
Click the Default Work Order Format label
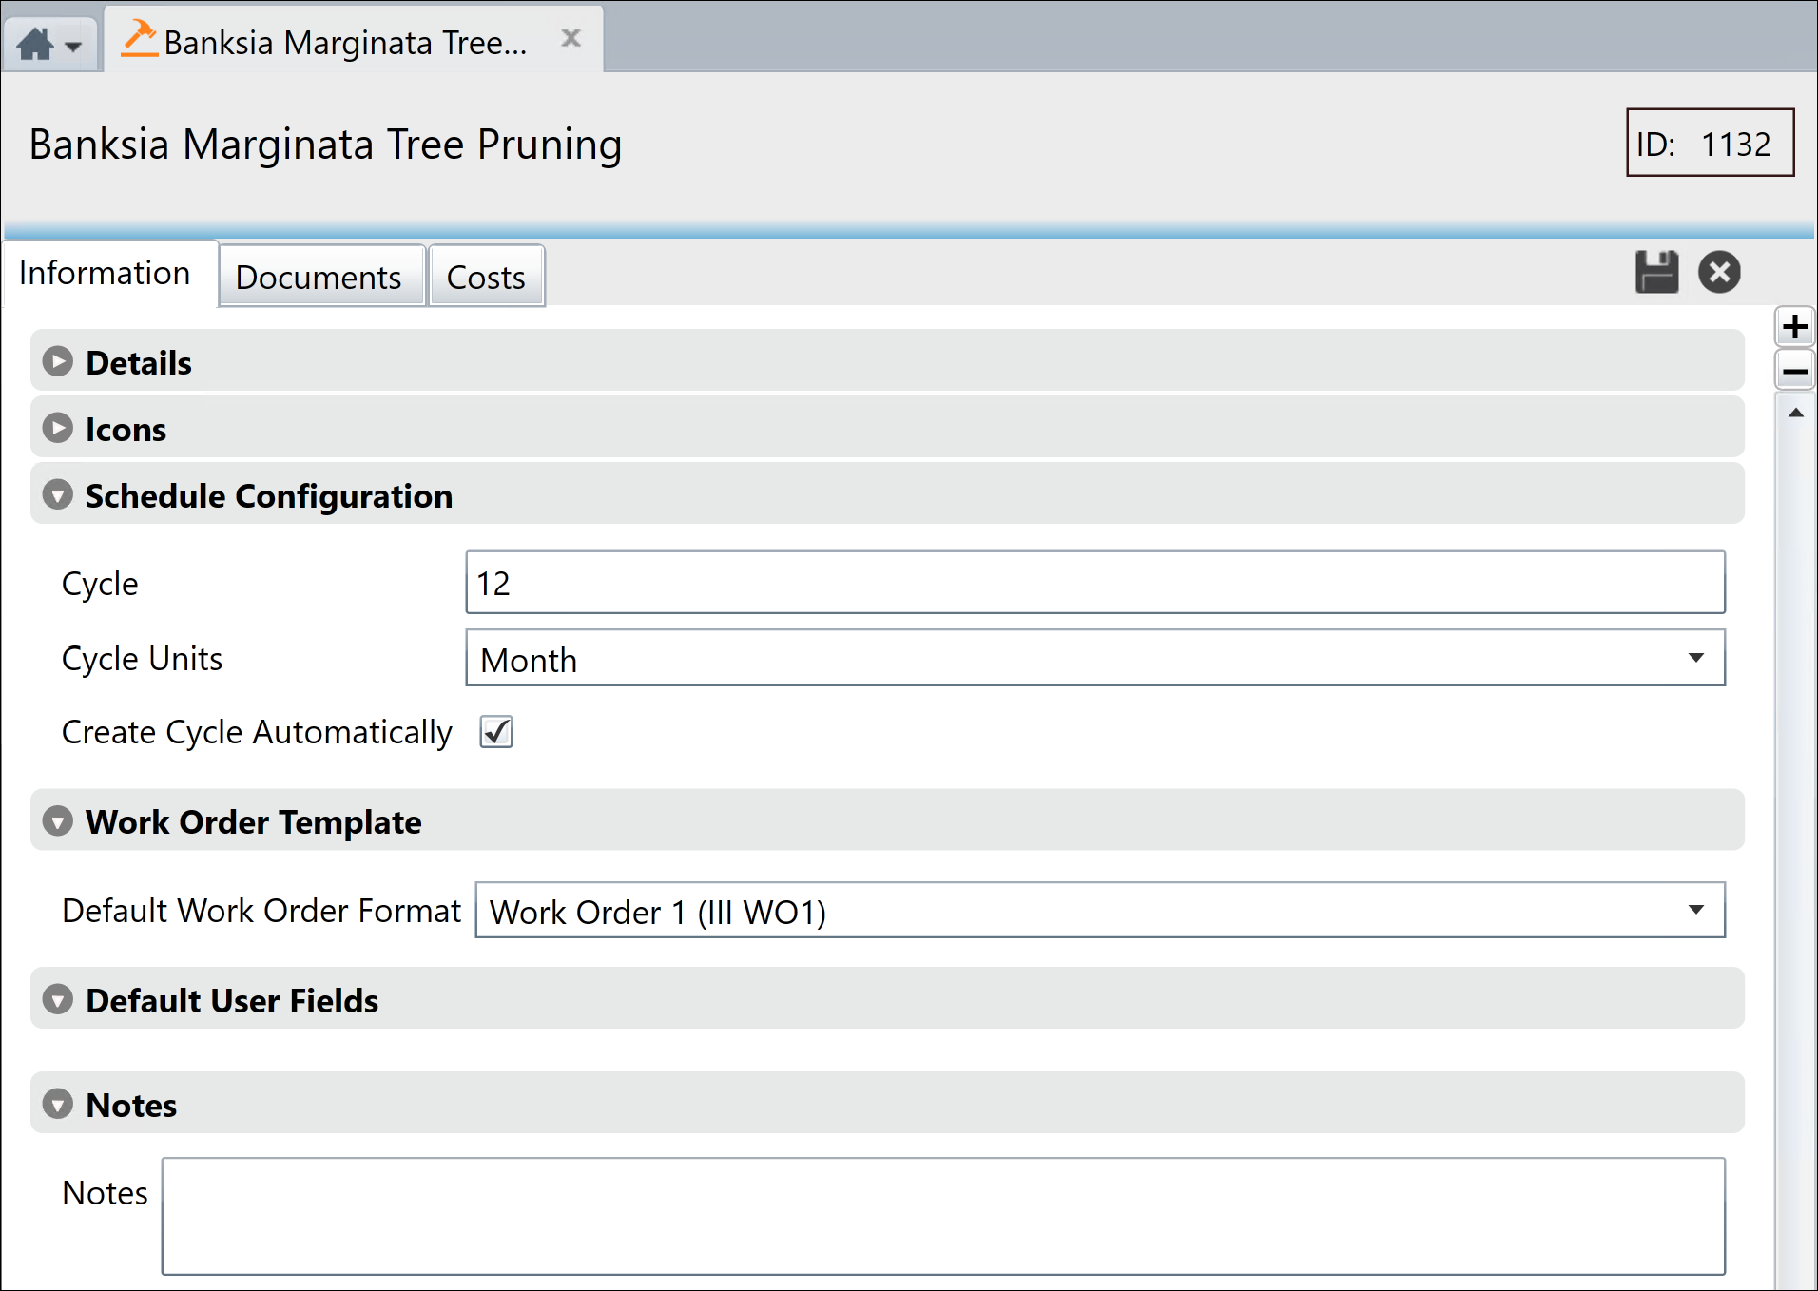click(x=261, y=911)
